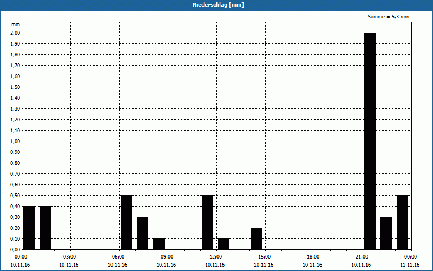Click the 10.11.16 date under 12:00

(215, 265)
